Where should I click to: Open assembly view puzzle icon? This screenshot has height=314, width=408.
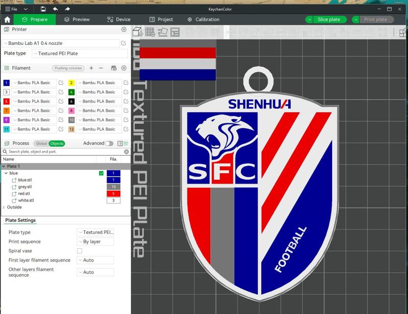click(403, 33)
